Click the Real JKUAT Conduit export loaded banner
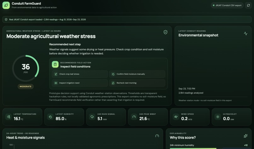 [127, 19]
